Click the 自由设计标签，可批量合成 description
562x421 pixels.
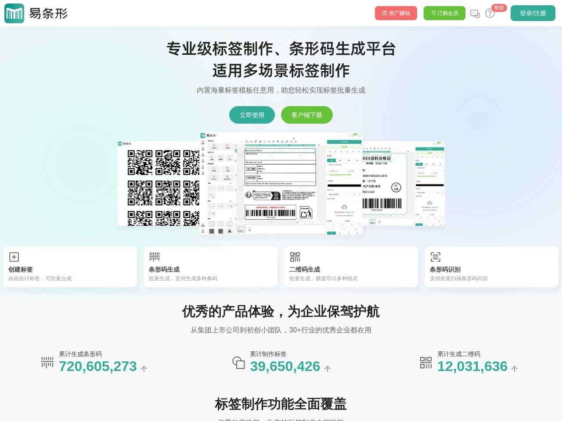(40, 278)
